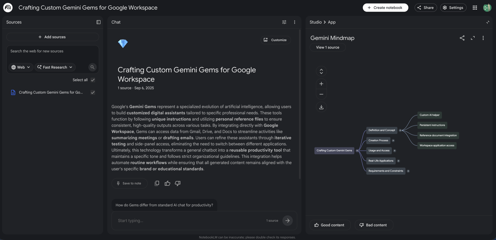Viewport: 496px width, 240px height.
Task: Click the blue gem notebook icon
Action: tap(123, 44)
